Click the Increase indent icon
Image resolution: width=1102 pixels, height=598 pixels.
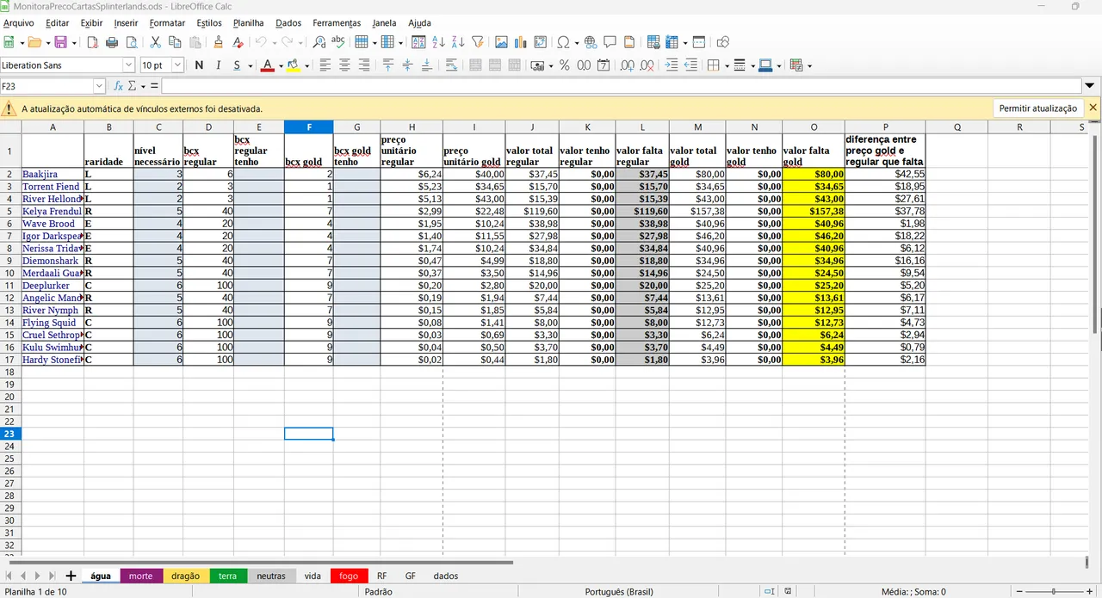(x=672, y=65)
